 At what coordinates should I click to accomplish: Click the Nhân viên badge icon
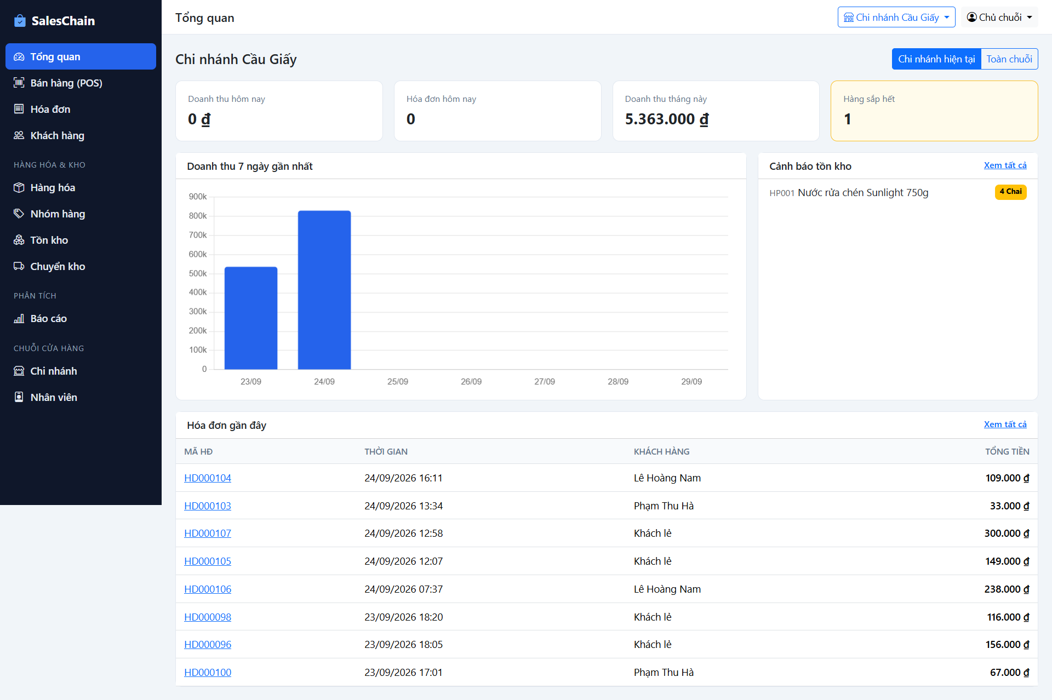point(19,397)
